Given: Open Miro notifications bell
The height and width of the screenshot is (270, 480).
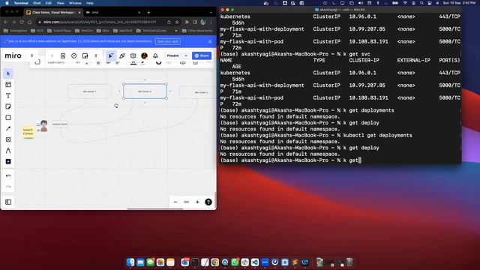Looking at the screenshot, I should 155,55.
